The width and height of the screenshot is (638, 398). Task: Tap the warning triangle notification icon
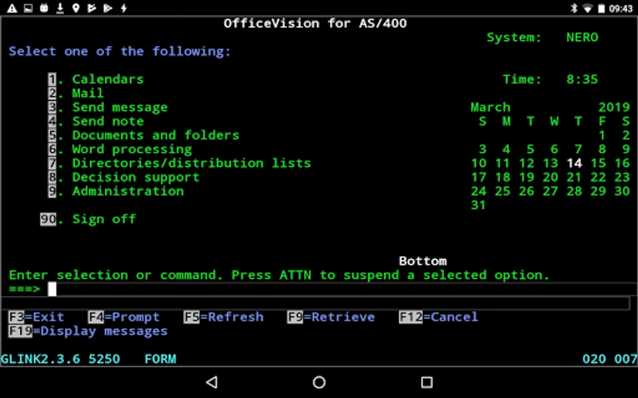tap(12, 8)
